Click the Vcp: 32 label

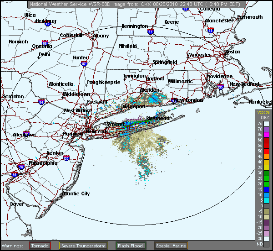point(263,112)
